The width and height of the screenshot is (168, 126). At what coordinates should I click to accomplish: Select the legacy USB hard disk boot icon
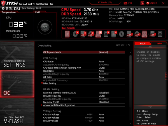click(x=129, y=34)
